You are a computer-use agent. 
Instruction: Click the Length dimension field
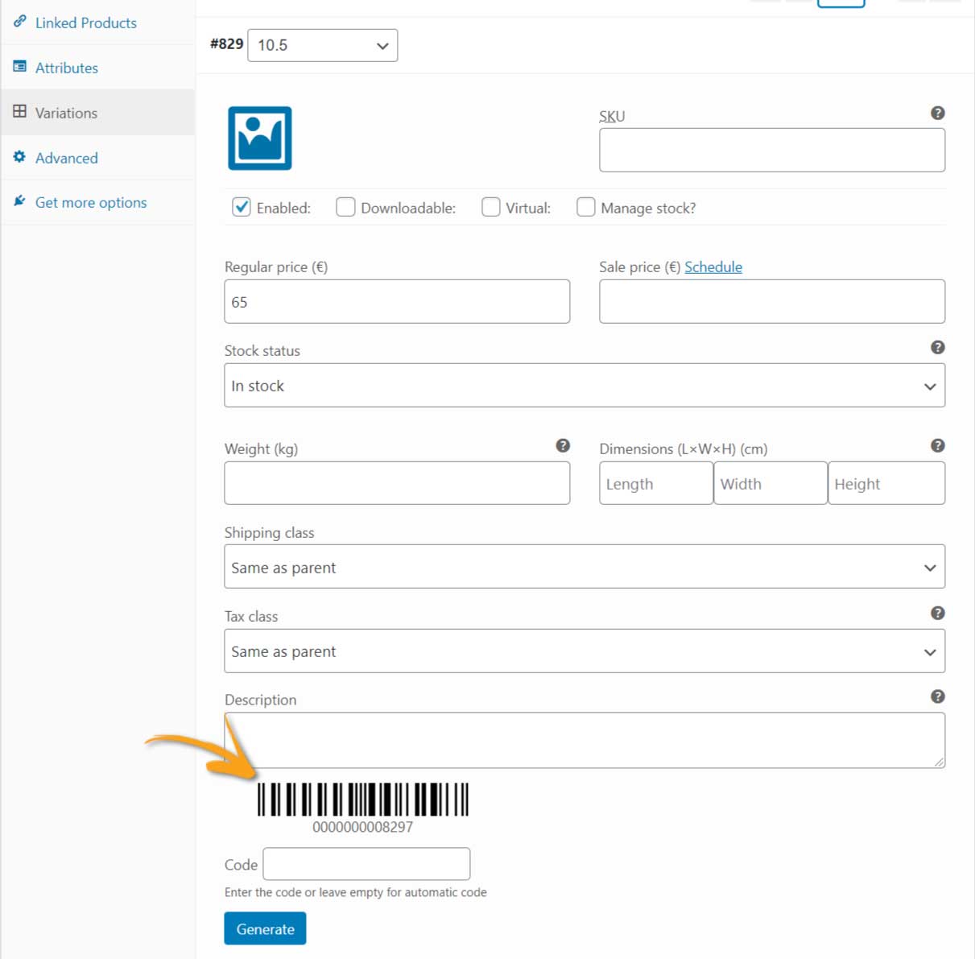(656, 483)
